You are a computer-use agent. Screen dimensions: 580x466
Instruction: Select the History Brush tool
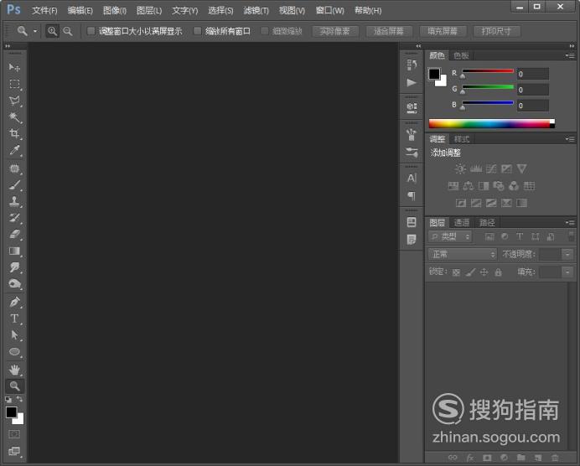coord(14,218)
